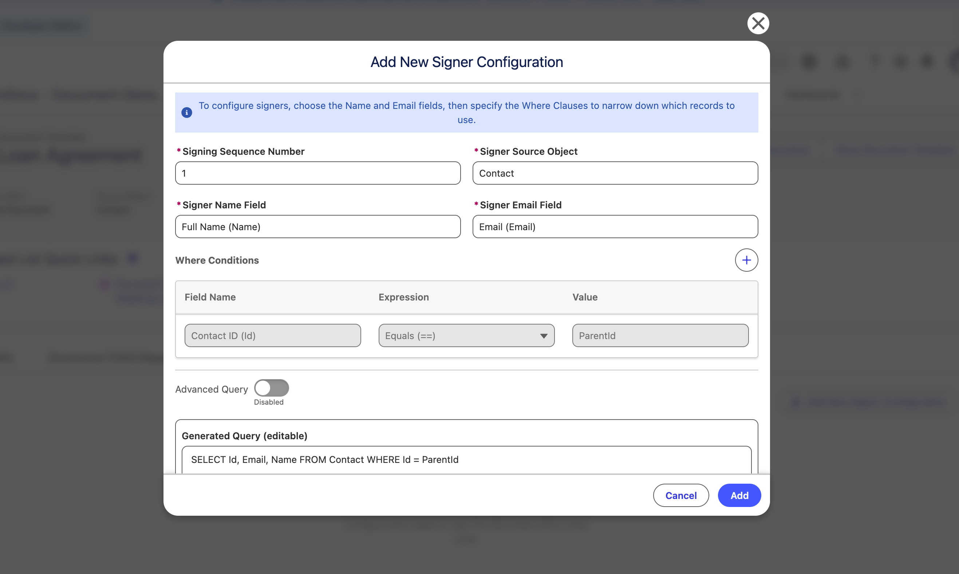This screenshot has height=574, width=959.
Task: Edit the Generated Query text area
Action: pyautogui.click(x=466, y=460)
